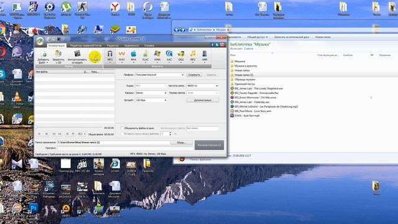
Task: Open the VLC media player desktop icon
Action: tap(17, 100)
